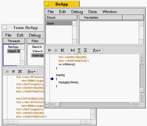Select the BeApp row in the Threads list

pyautogui.click(x=13, y=47)
